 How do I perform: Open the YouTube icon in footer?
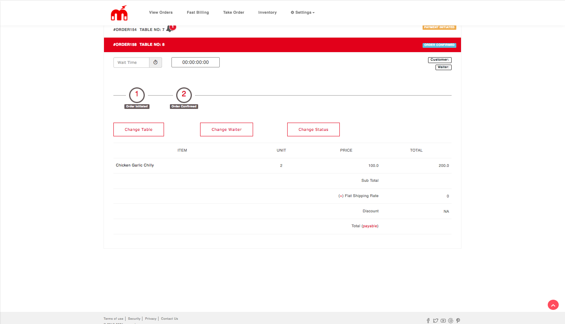443,320
